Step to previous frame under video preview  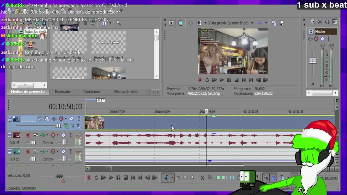258,80
